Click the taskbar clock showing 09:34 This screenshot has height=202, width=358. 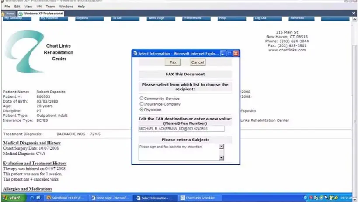click(x=346, y=198)
